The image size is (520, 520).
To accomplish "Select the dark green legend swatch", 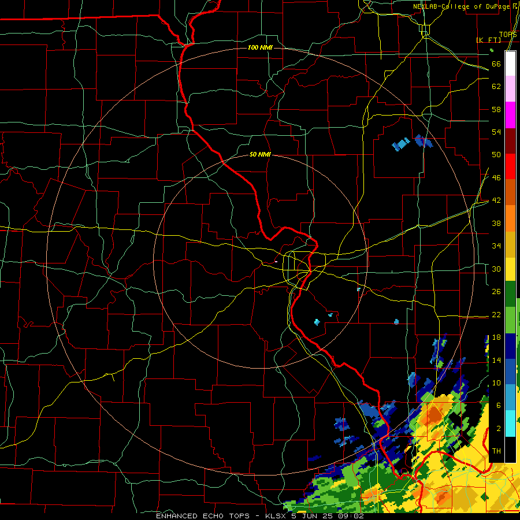I will 510,294.
